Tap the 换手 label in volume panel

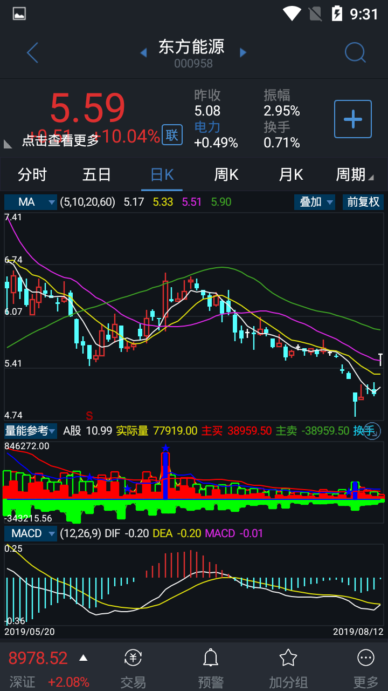pyautogui.click(x=364, y=431)
